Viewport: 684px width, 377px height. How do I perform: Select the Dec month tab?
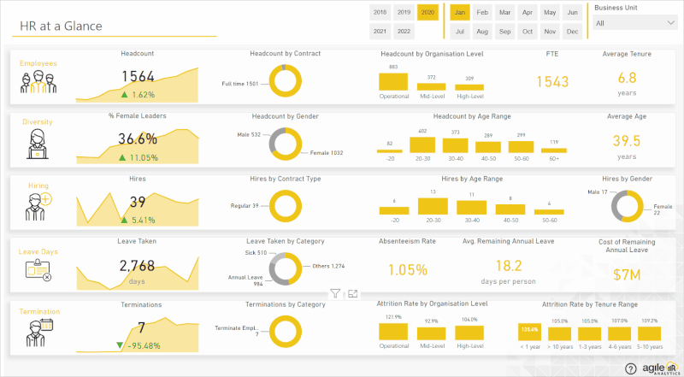572,32
